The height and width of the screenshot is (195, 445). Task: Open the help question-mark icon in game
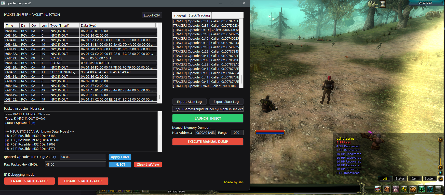372,4
